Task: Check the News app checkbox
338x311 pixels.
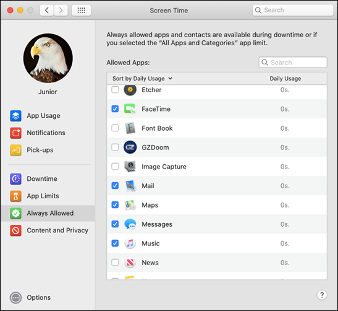Action: coord(115,263)
